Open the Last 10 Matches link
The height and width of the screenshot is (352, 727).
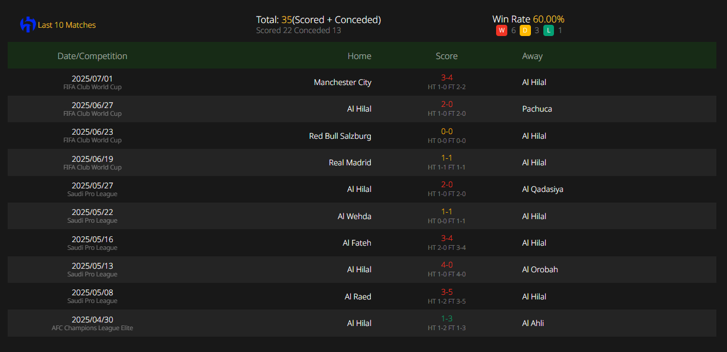point(67,25)
